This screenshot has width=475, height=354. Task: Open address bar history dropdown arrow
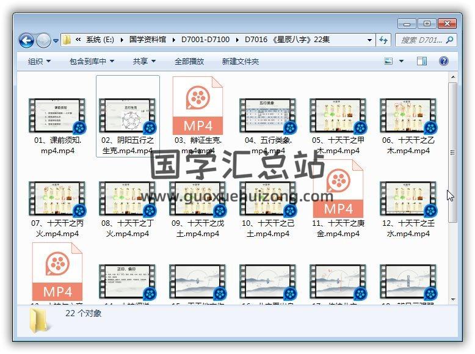point(370,40)
